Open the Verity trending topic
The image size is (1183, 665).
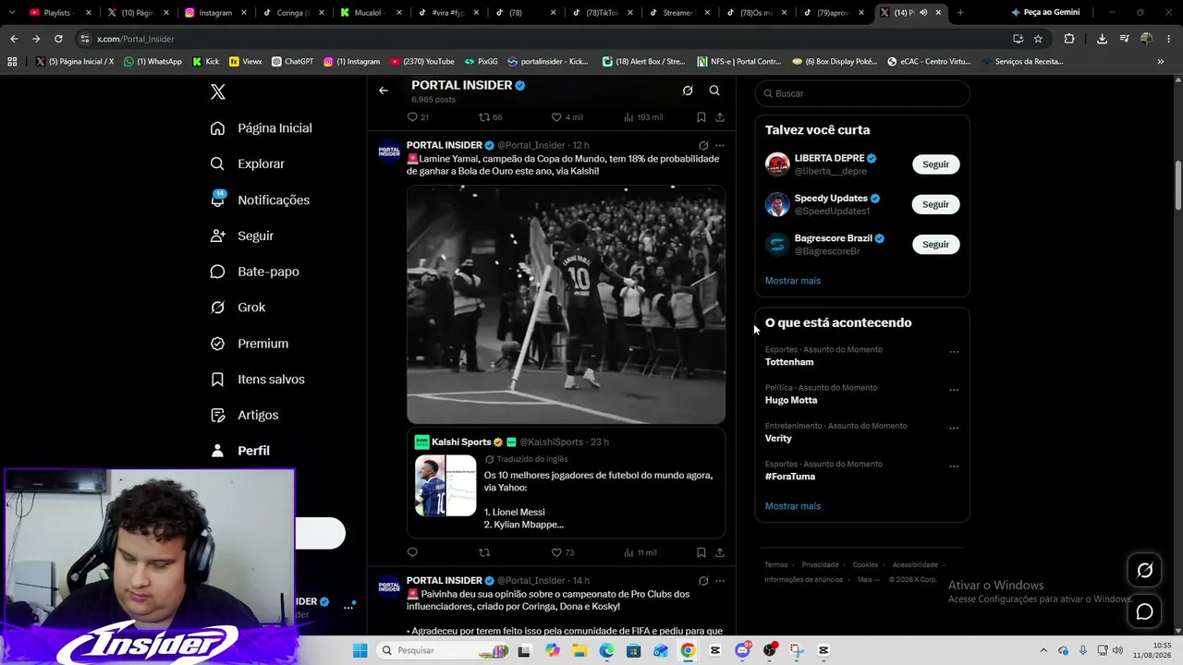click(778, 439)
